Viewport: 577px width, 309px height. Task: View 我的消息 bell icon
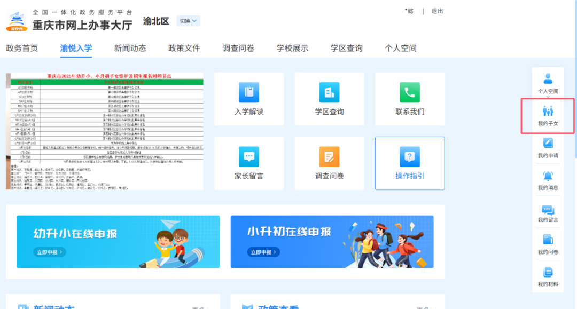pos(548,176)
